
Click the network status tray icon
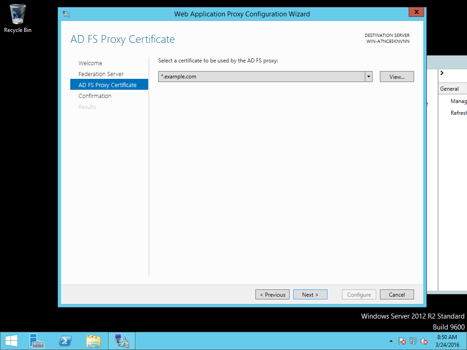413,341
